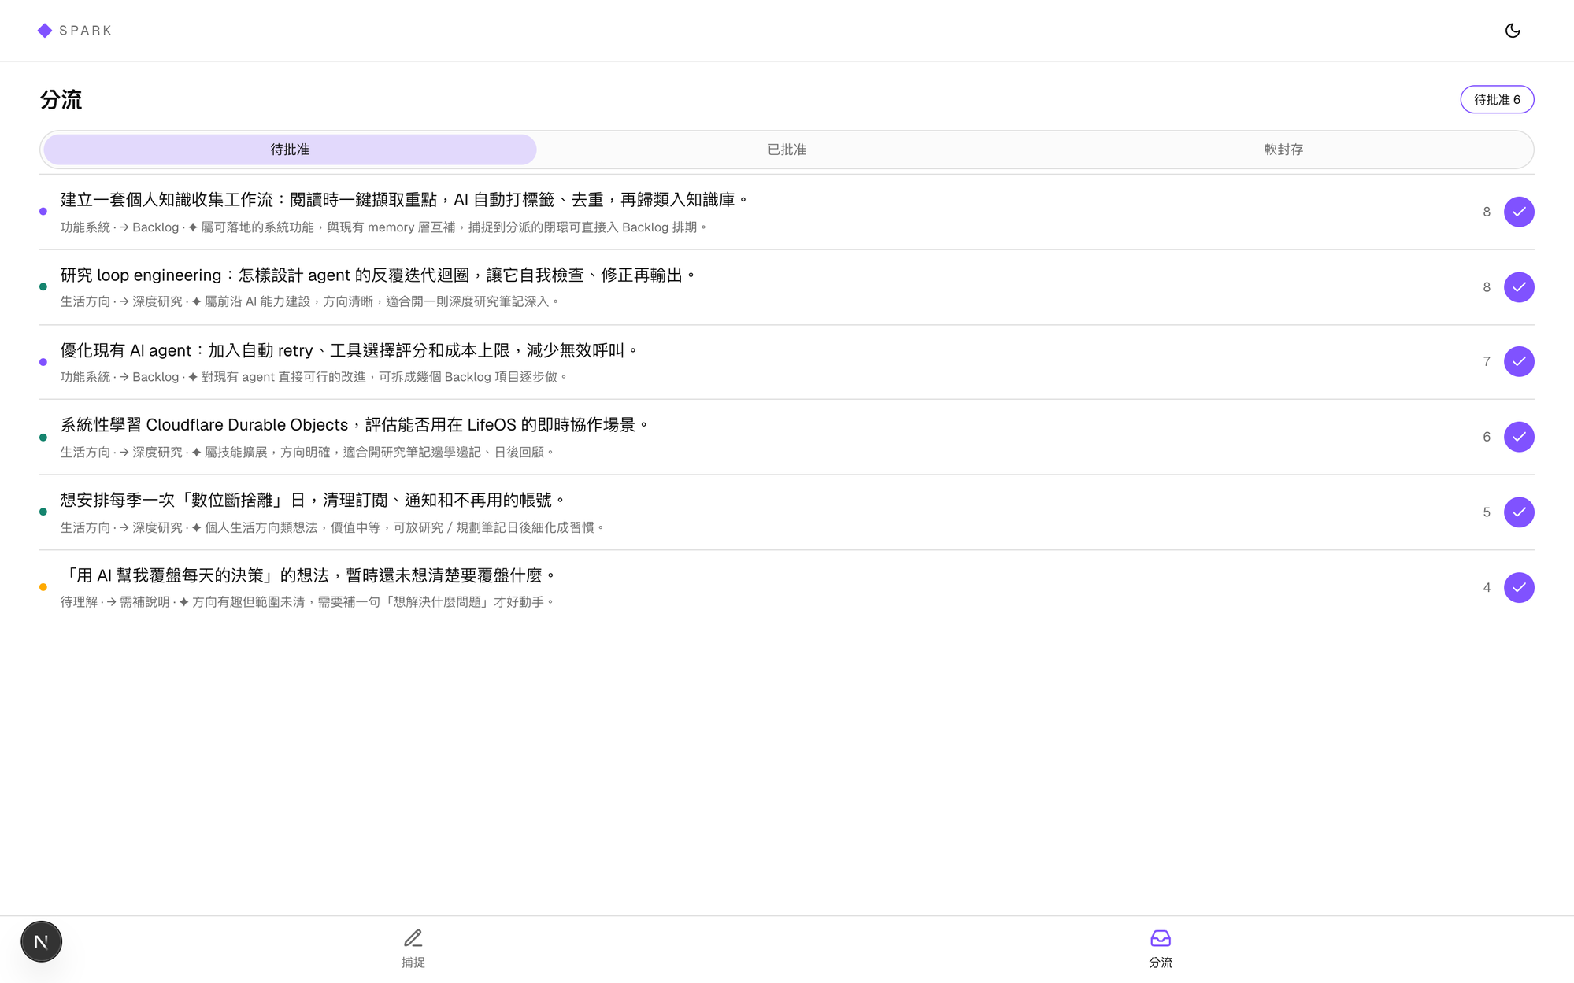
Task: Switch to the 已批准 tab
Action: coord(787,150)
